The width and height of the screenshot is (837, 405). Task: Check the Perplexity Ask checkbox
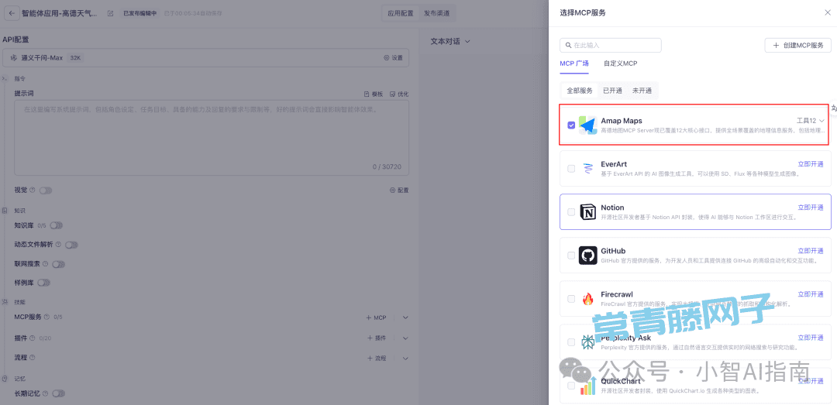[571, 342]
